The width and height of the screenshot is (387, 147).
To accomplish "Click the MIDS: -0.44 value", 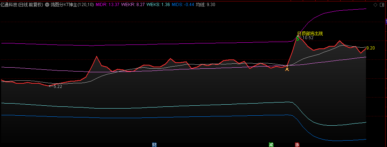I will coord(183,5).
